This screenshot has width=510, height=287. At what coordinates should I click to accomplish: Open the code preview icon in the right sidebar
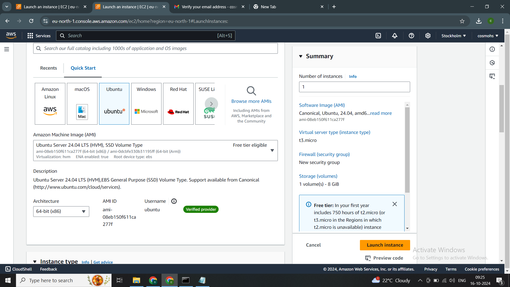(492, 76)
